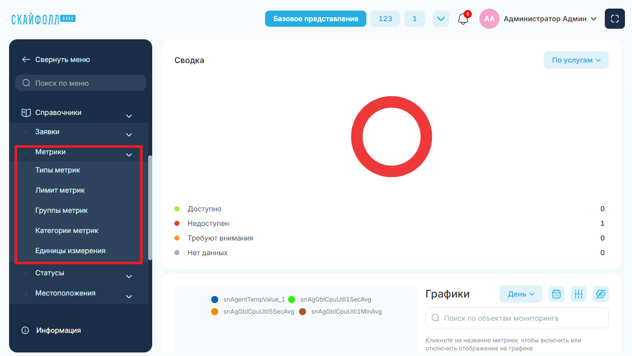Click the 1 view button
This screenshot has height=356, width=632.
[414, 19]
